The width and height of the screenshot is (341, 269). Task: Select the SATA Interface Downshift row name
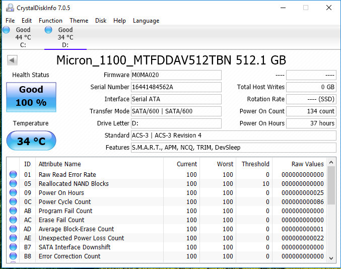click(x=75, y=247)
